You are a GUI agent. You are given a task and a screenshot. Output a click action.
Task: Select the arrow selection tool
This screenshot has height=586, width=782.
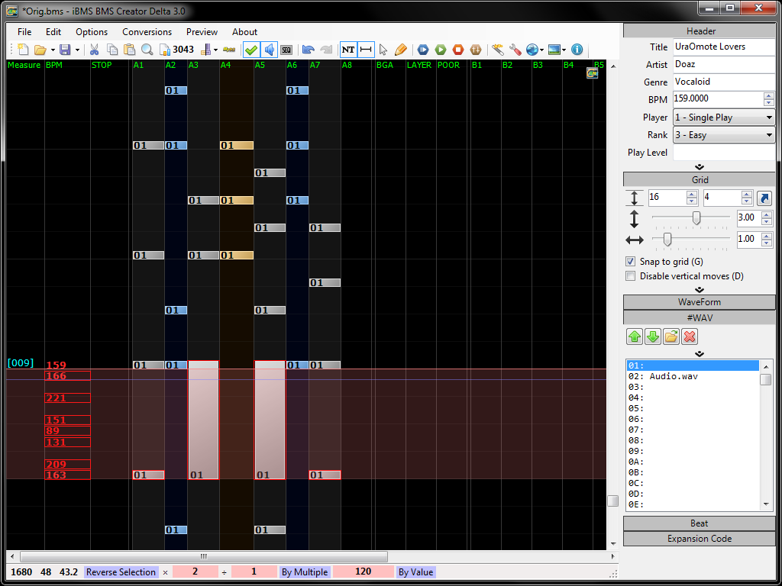pyautogui.click(x=383, y=49)
